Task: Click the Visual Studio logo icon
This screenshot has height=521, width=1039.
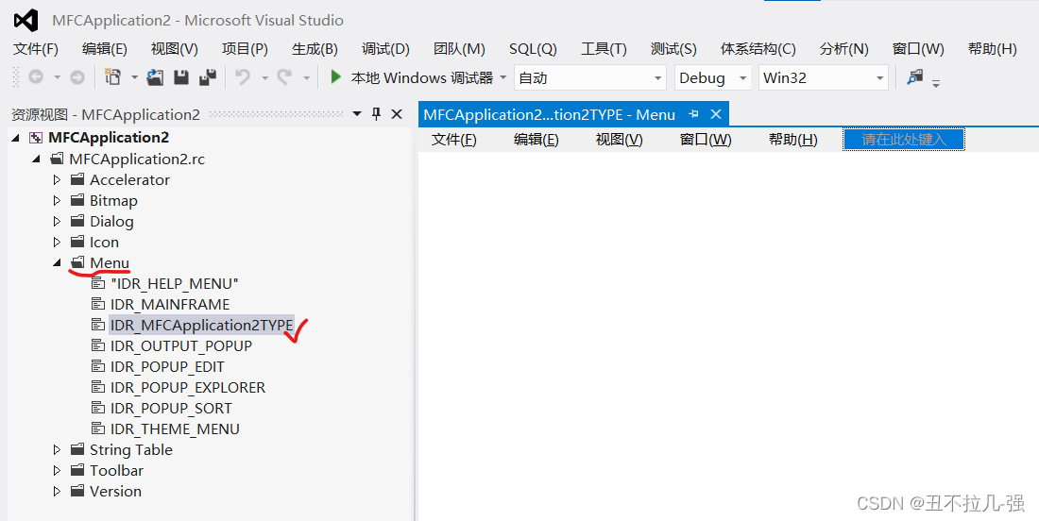Action: click(x=26, y=21)
